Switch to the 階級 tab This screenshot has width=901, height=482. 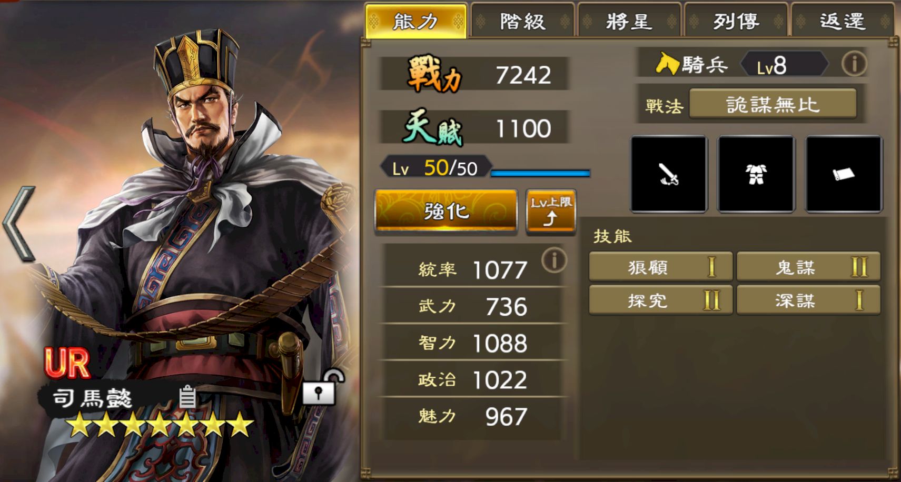pos(522,21)
